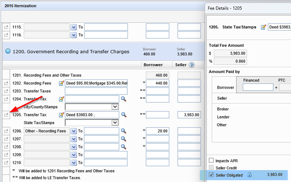Screen dimensions: 291x182
Task: Click 1116 seller amount field
Action: click(x=189, y=35)
